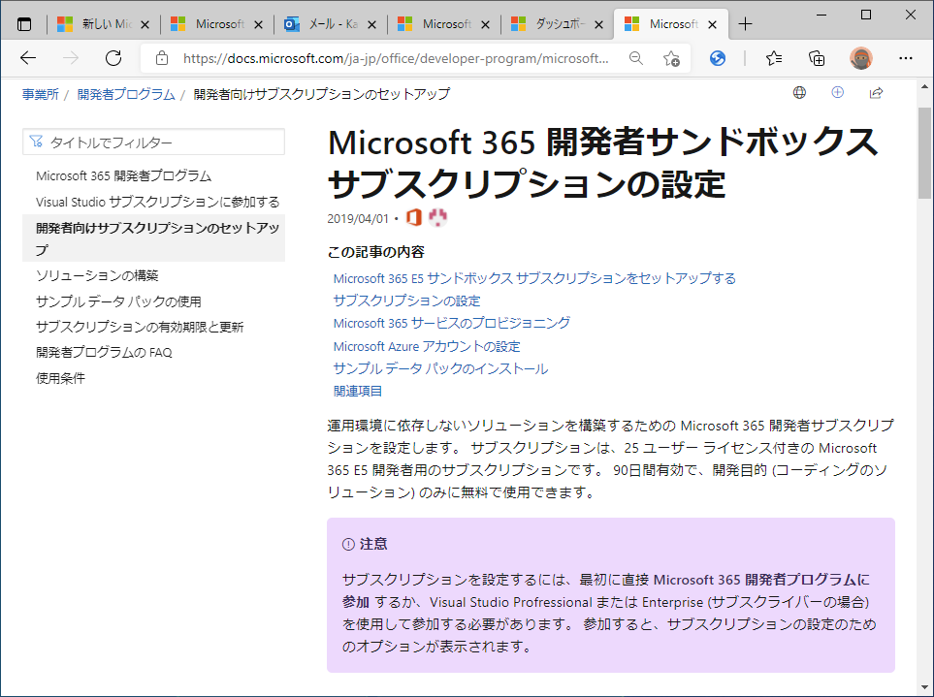This screenshot has width=934, height=697.
Task: Close the メール - Ka tab
Action: click(371, 24)
